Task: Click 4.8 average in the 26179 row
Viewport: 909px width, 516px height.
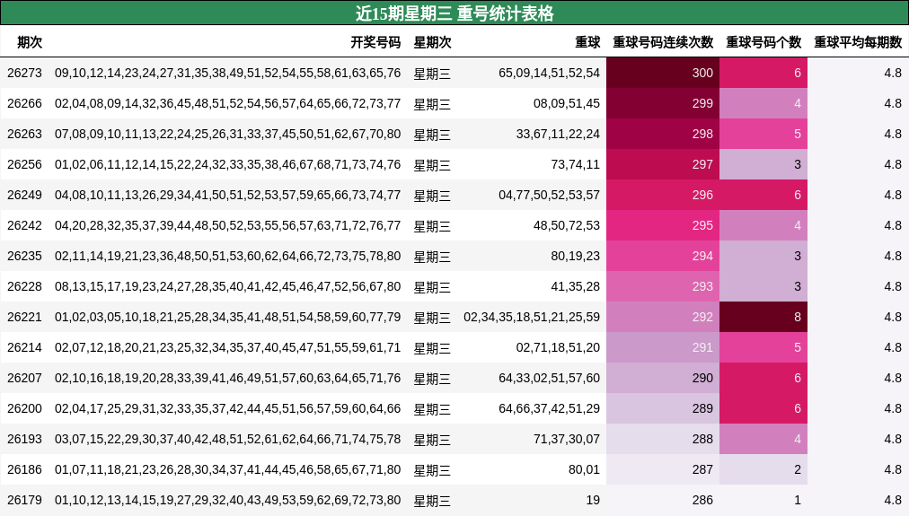Action: click(x=893, y=501)
